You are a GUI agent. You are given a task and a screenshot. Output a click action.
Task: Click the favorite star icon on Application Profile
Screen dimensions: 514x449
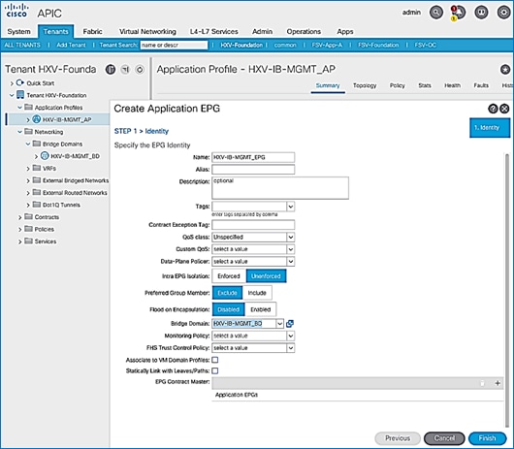(505, 70)
